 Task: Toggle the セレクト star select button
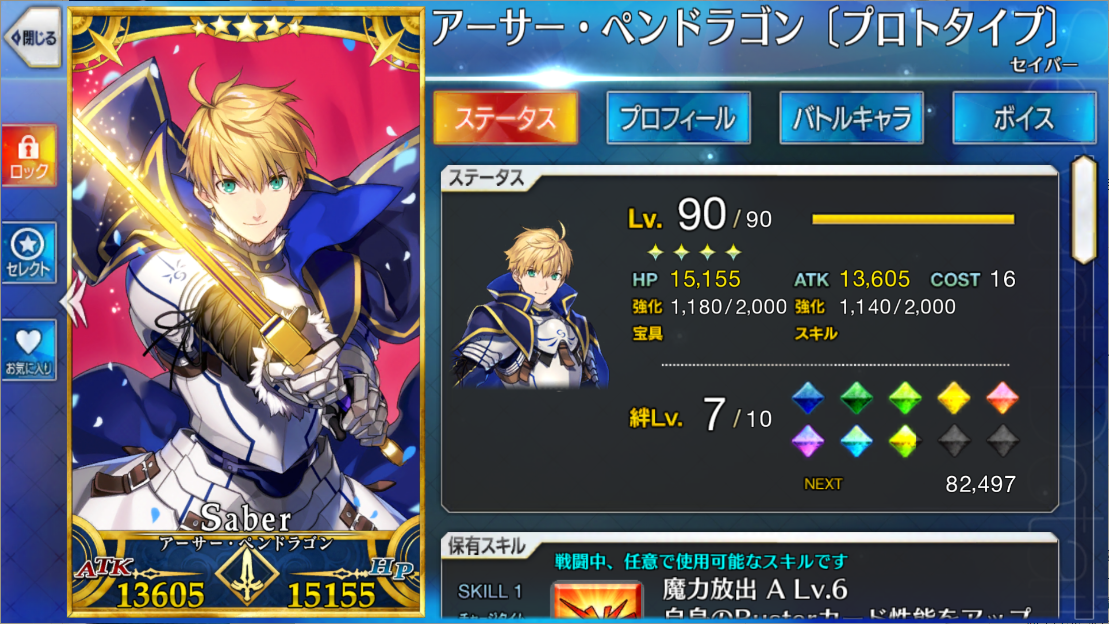(x=29, y=253)
